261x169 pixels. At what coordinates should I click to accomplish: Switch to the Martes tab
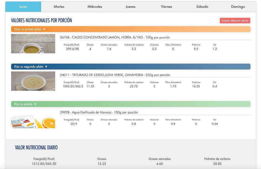(59, 6)
